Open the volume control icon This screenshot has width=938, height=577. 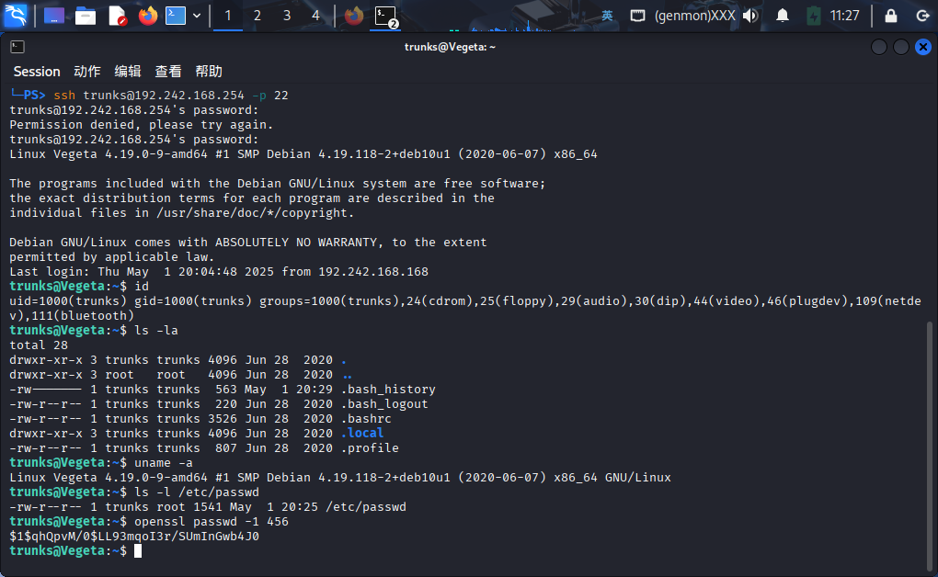pyautogui.click(x=750, y=16)
